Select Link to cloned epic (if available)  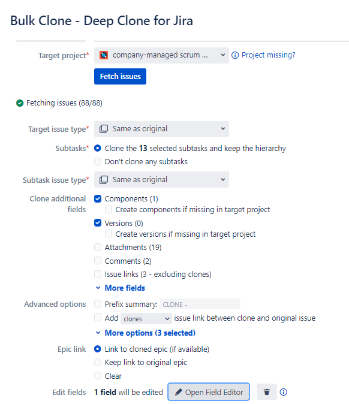pos(98,349)
